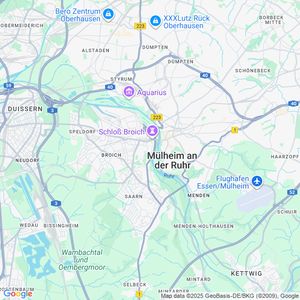
Task: Click the Map data copyright notice
Action: coord(230,296)
